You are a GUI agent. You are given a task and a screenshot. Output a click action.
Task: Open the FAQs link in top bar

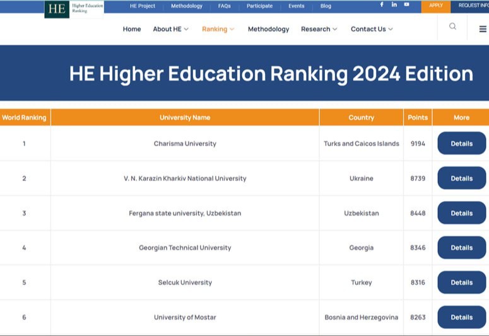tap(225, 6)
